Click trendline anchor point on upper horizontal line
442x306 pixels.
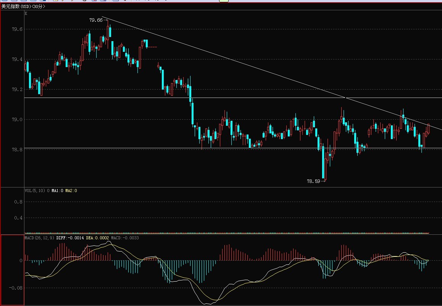(x=345, y=98)
